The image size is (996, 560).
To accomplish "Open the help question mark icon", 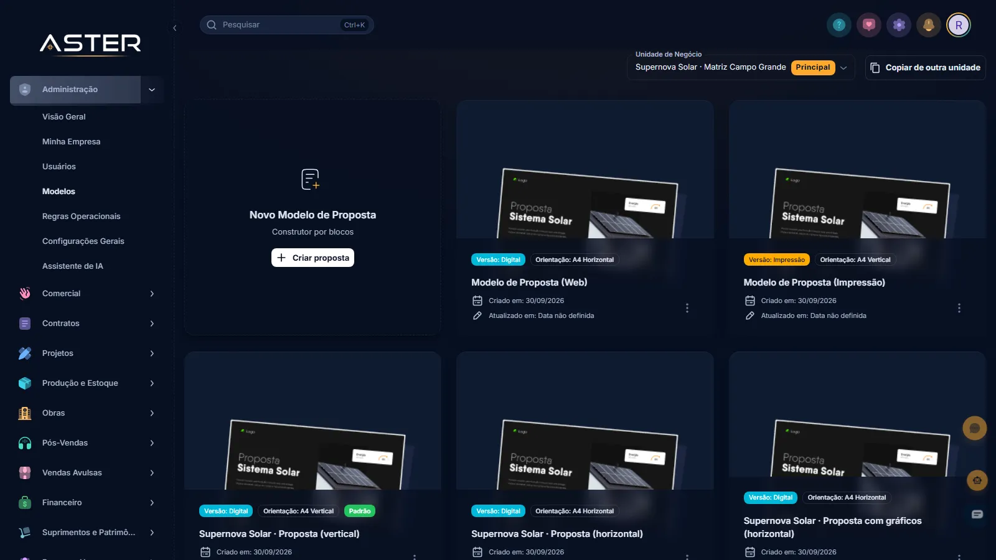I will 839,25.
